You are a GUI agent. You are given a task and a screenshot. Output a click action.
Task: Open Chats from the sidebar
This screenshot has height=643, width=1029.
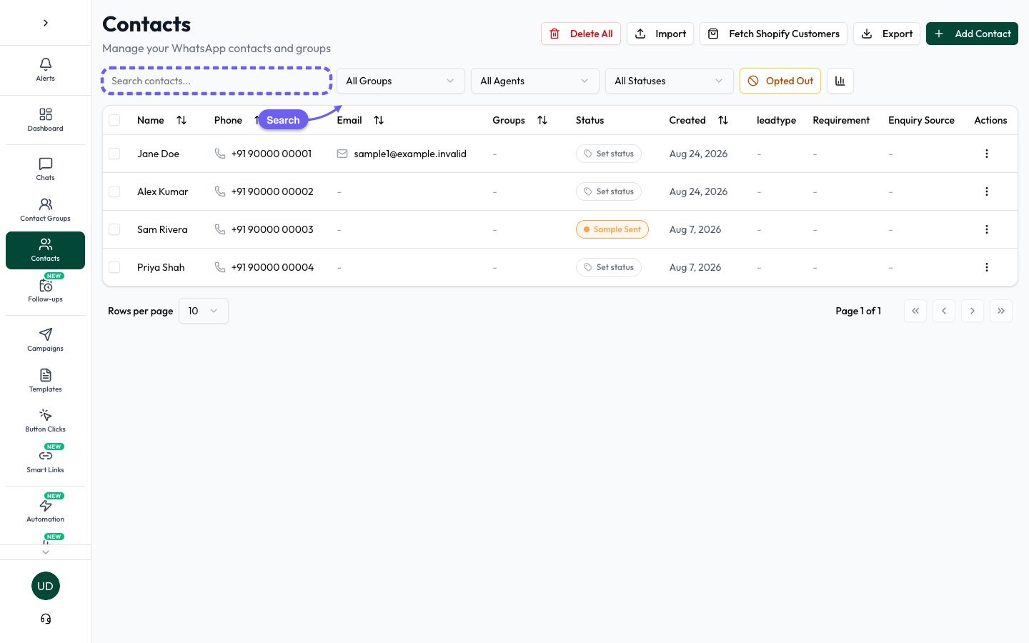45,169
